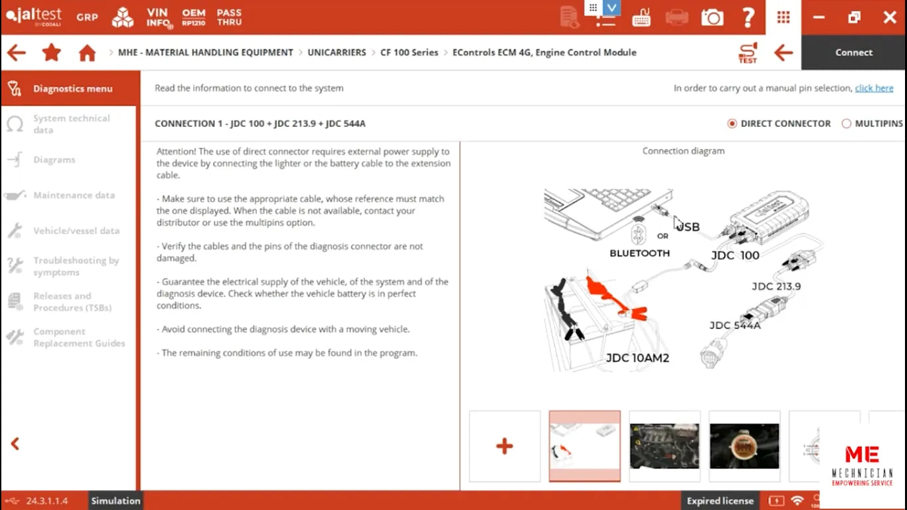The image size is (907, 510).
Task: Click the document report icon in the top bar
Action: tap(570, 17)
